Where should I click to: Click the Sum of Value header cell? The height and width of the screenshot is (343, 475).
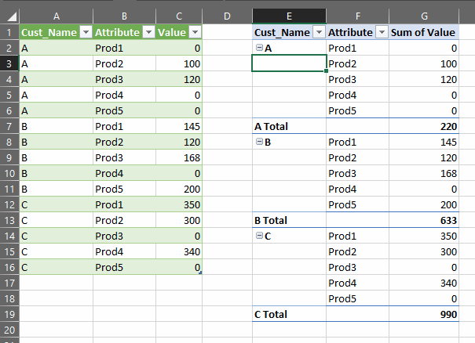pos(424,32)
